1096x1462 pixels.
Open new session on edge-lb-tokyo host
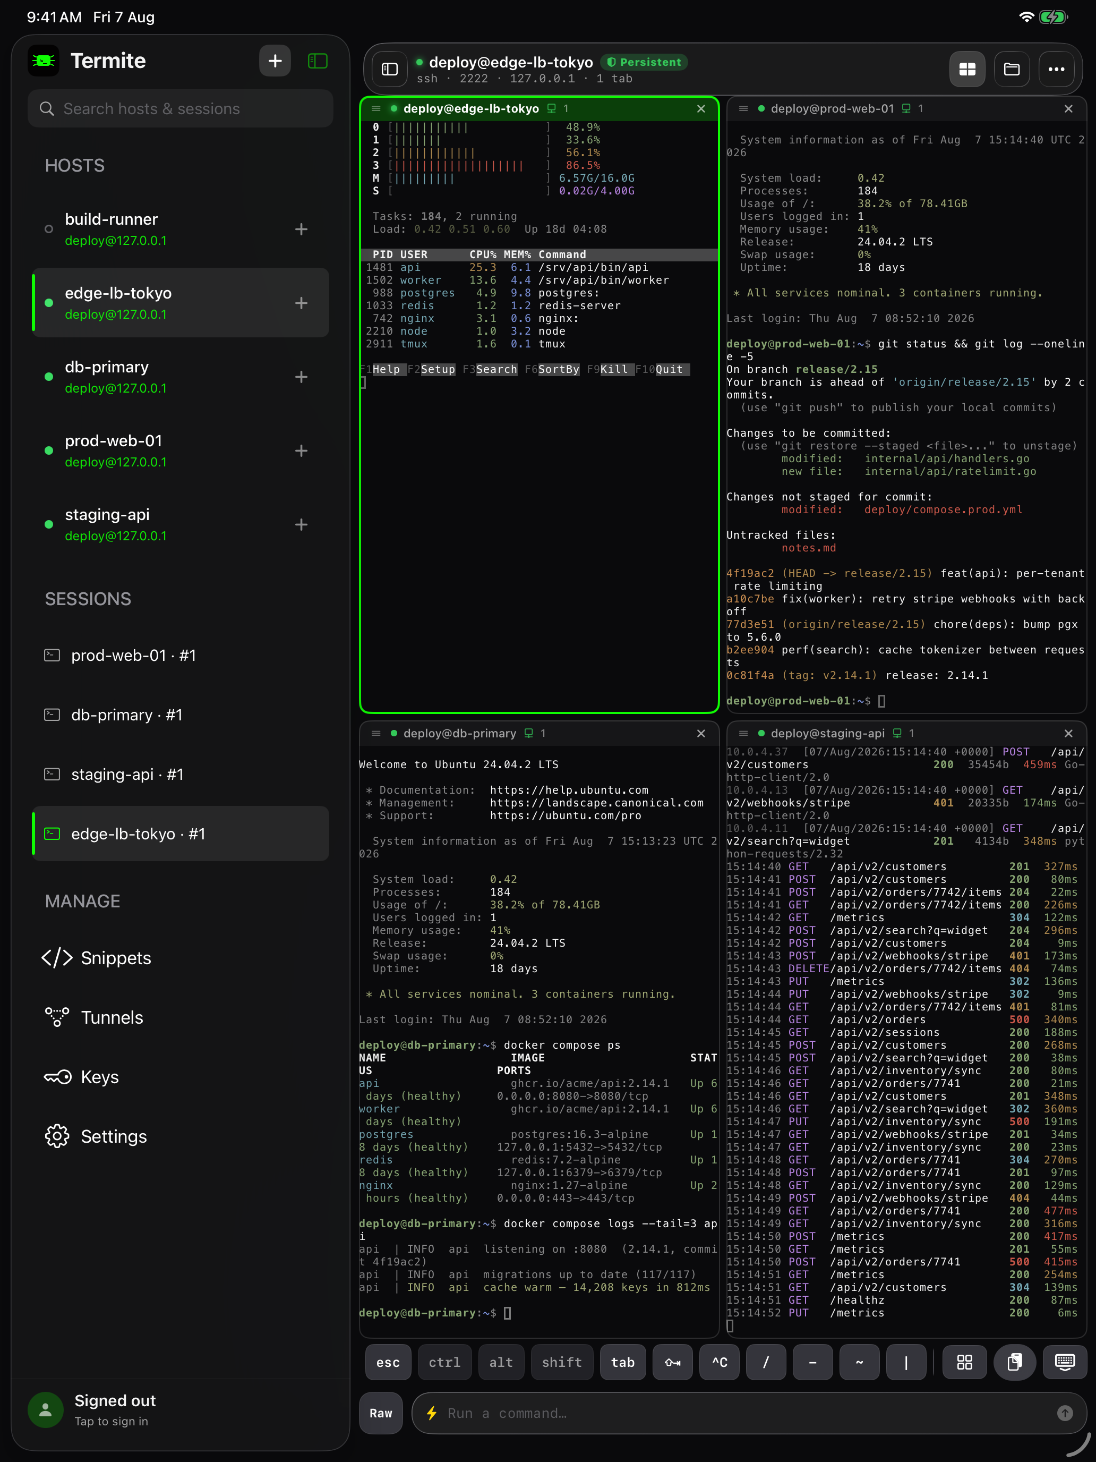tap(301, 303)
